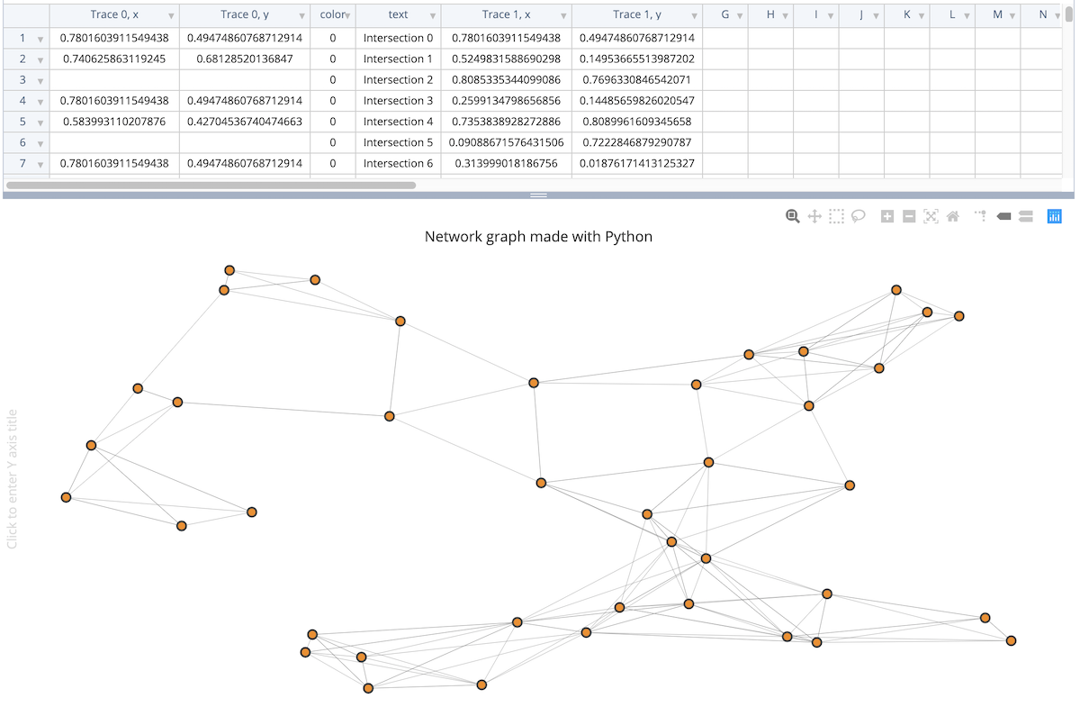This screenshot has width=1080, height=716.
Task: Click the Autoscale icon
Action: point(931,216)
